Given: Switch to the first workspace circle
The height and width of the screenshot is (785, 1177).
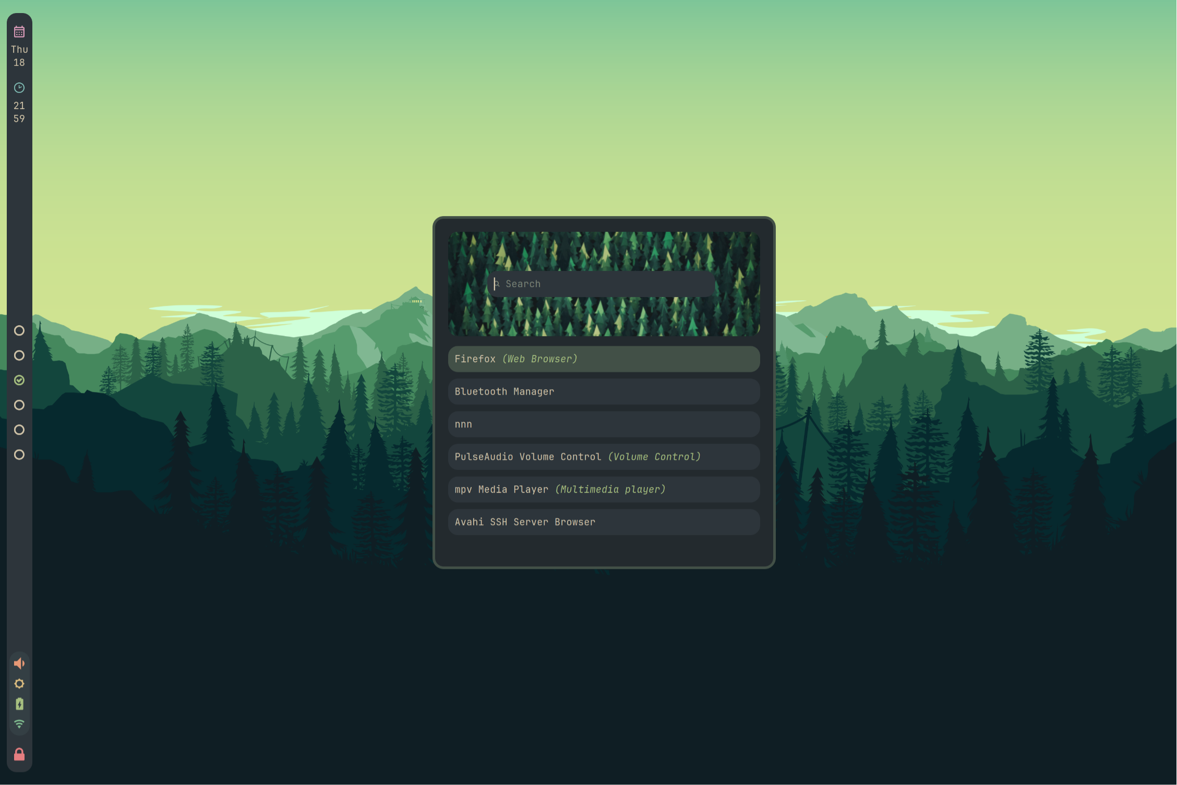Looking at the screenshot, I should [19, 331].
